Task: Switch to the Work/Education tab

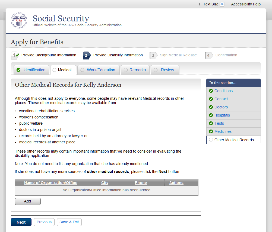Action: (101, 70)
